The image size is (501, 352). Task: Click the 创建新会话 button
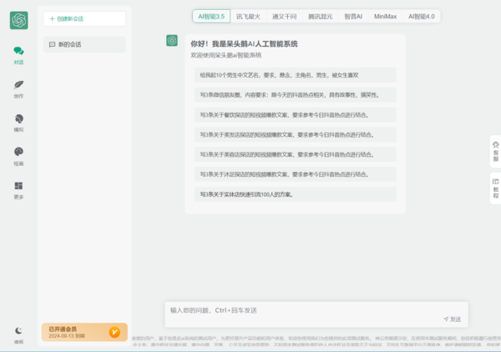84,19
